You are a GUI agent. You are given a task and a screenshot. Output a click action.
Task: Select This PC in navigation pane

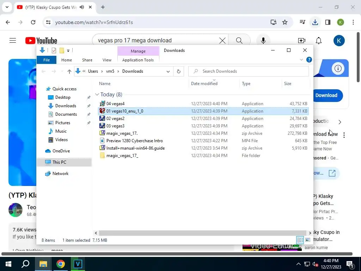[x=59, y=162]
